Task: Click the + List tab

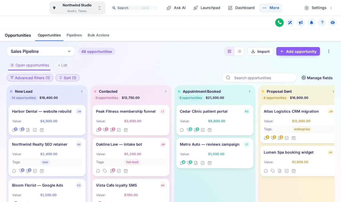Action: point(63,65)
